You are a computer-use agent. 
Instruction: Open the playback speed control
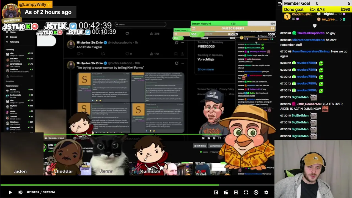tap(256, 192)
